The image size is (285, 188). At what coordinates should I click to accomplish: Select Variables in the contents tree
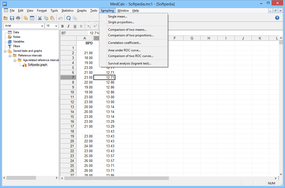[x=19, y=42]
